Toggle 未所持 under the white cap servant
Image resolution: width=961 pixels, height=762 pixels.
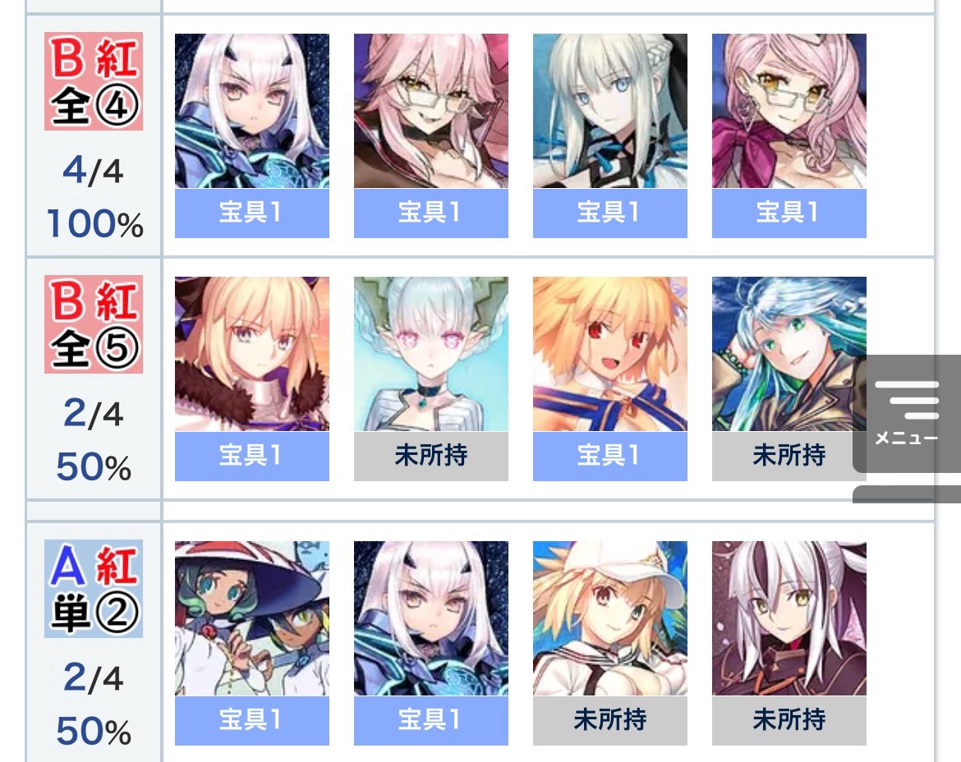click(609, 721)
